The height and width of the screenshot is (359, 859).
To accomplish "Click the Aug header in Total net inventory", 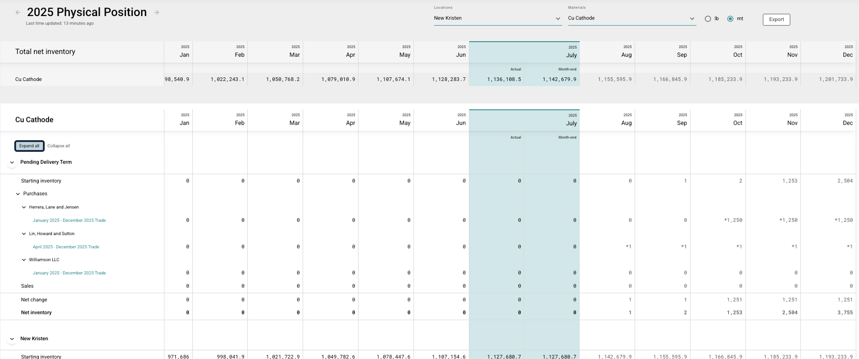I will click(626, 55).
